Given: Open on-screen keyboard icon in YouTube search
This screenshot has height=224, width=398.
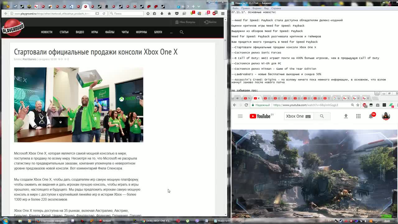Looking at the screenshot, I should click(308, 116).
